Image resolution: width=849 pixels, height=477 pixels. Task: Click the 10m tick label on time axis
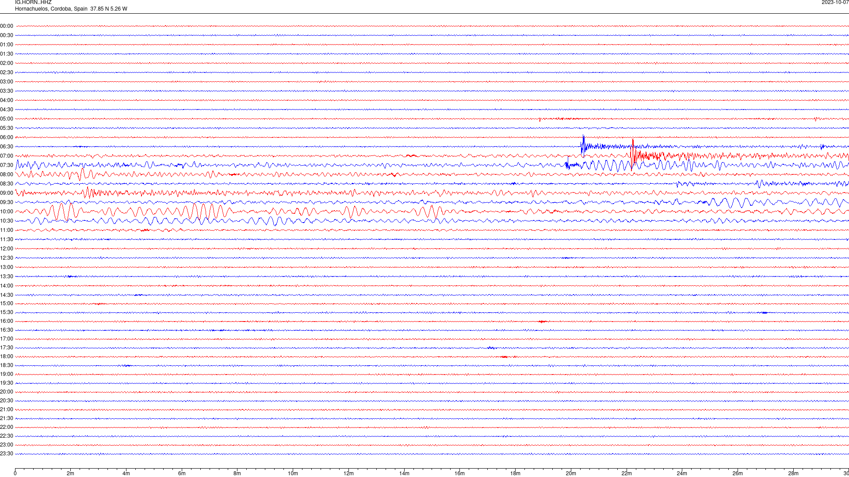click(293, 473)
